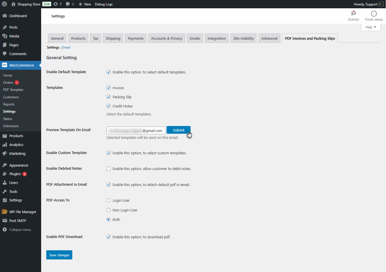
Task: Click the Collapse menu arrow icon
Action: (x=5, y=229)
